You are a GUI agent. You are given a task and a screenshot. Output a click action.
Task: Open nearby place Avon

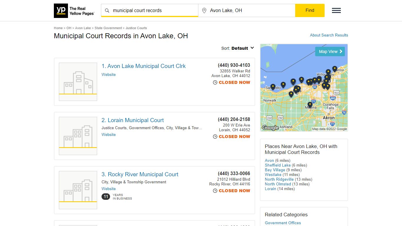tap(269, 160)
